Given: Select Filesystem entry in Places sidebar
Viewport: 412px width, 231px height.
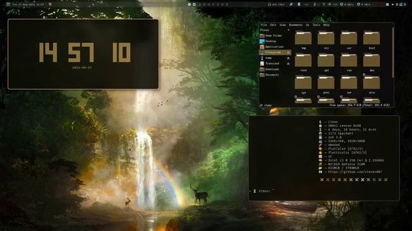Looking at the screenshot, I should pyautogui.click(x=275, y=53).
